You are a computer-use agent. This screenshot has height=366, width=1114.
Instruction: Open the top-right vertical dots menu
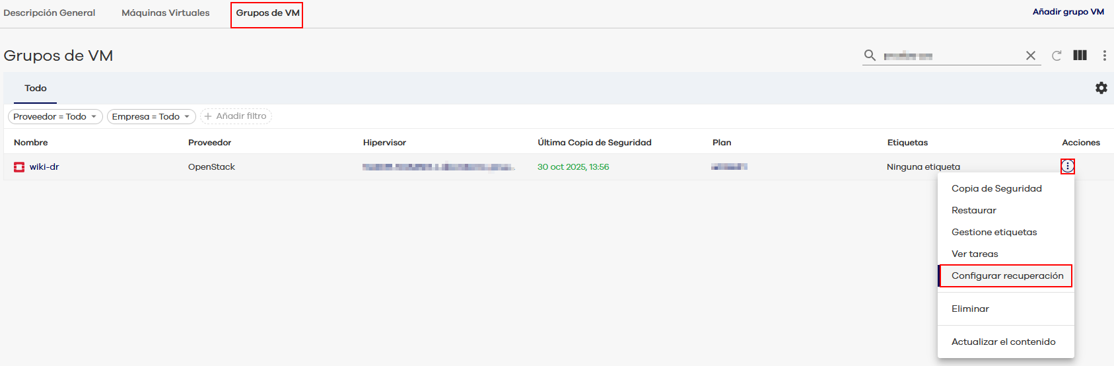[1104, 55]
